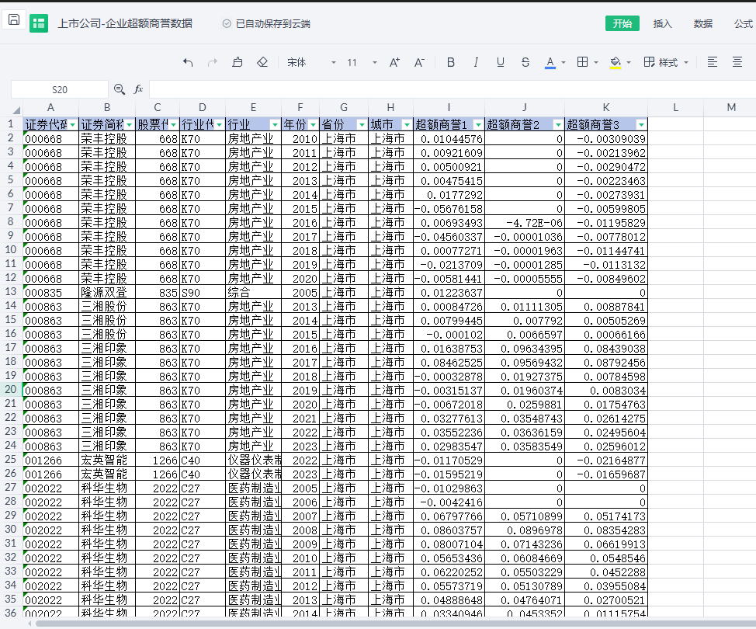
Task: Open filter dropdown for 超额商誉3 column
Action: [641, 125]
